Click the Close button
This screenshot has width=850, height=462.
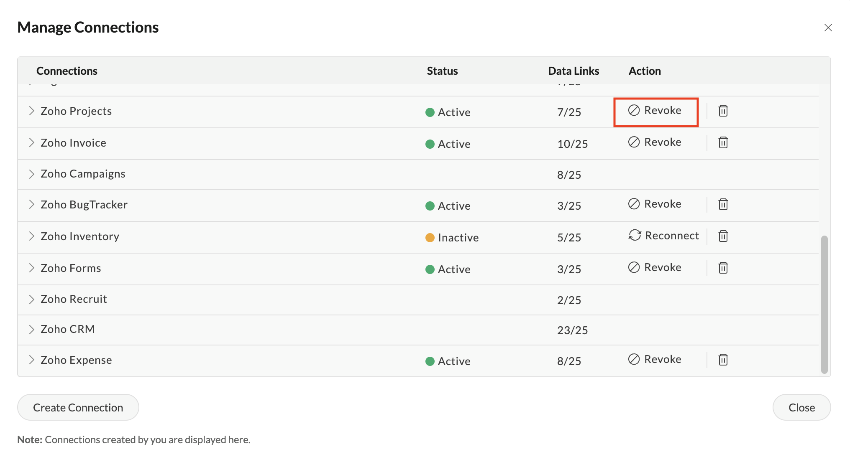[x=801, y=407]
